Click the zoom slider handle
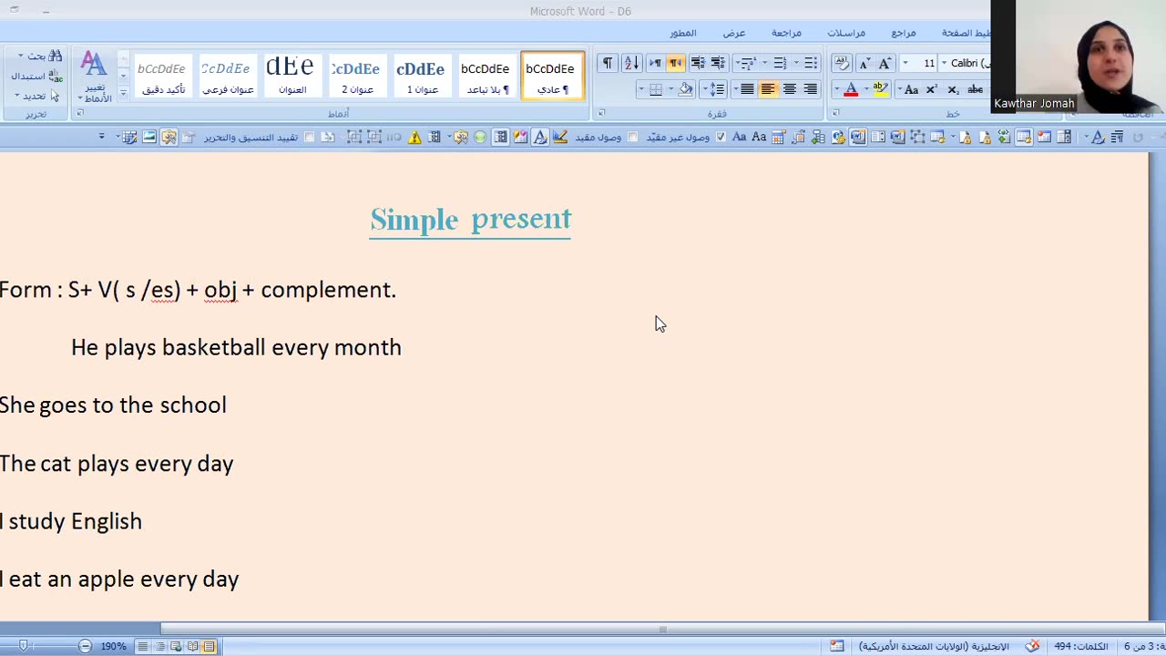 [x=24, y=646]
